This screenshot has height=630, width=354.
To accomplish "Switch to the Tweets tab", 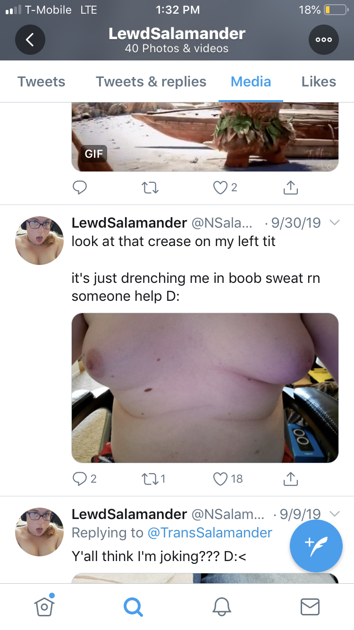I will [x=42, y=82].
